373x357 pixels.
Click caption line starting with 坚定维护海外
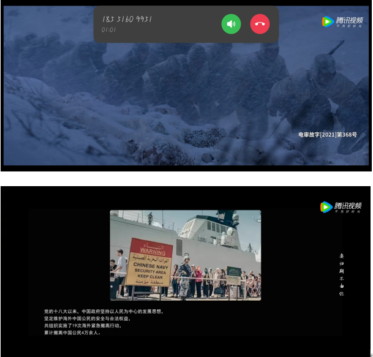(88, 318)
